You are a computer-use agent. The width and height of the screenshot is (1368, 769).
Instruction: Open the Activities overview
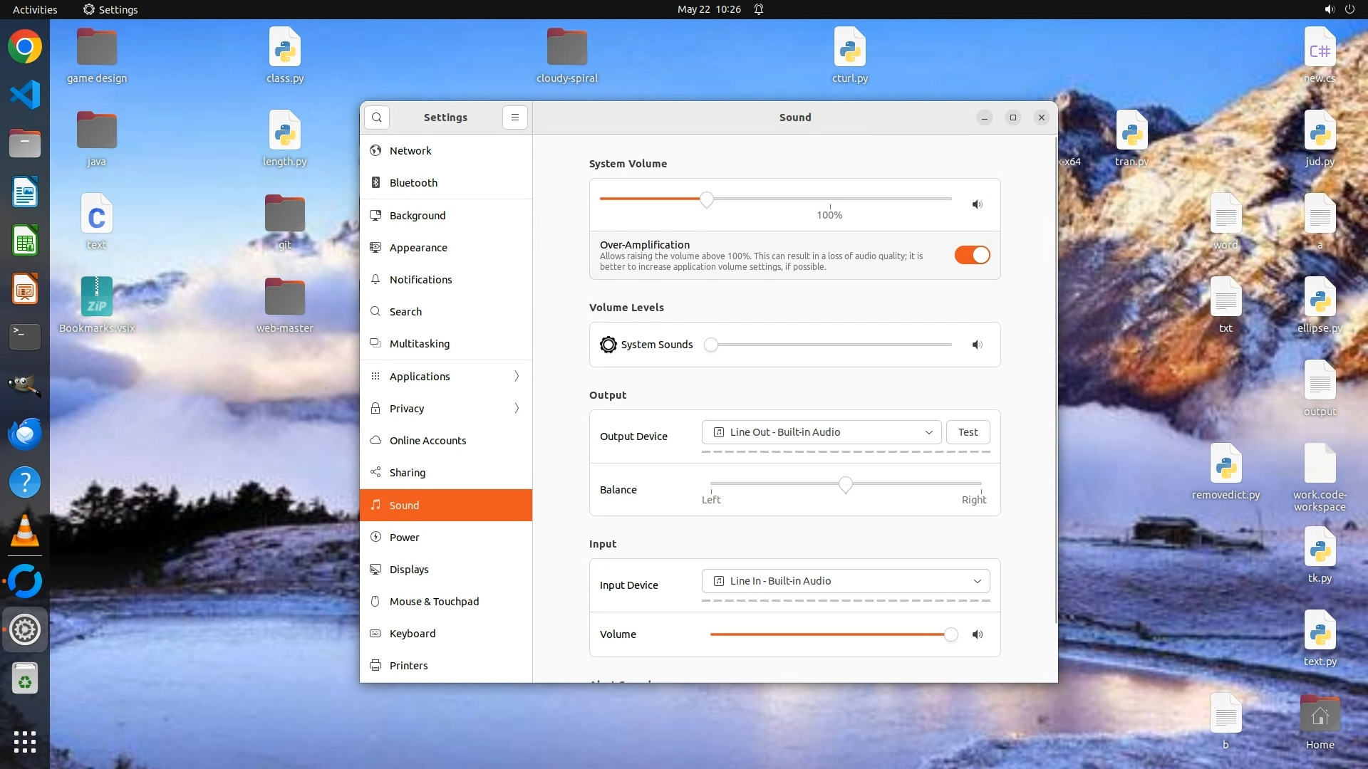(x=35, y=9)
